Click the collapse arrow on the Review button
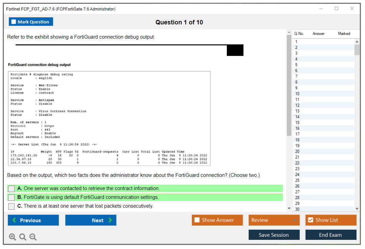The height and width of the screenshot is (249, 365). [x=295, y=220]
